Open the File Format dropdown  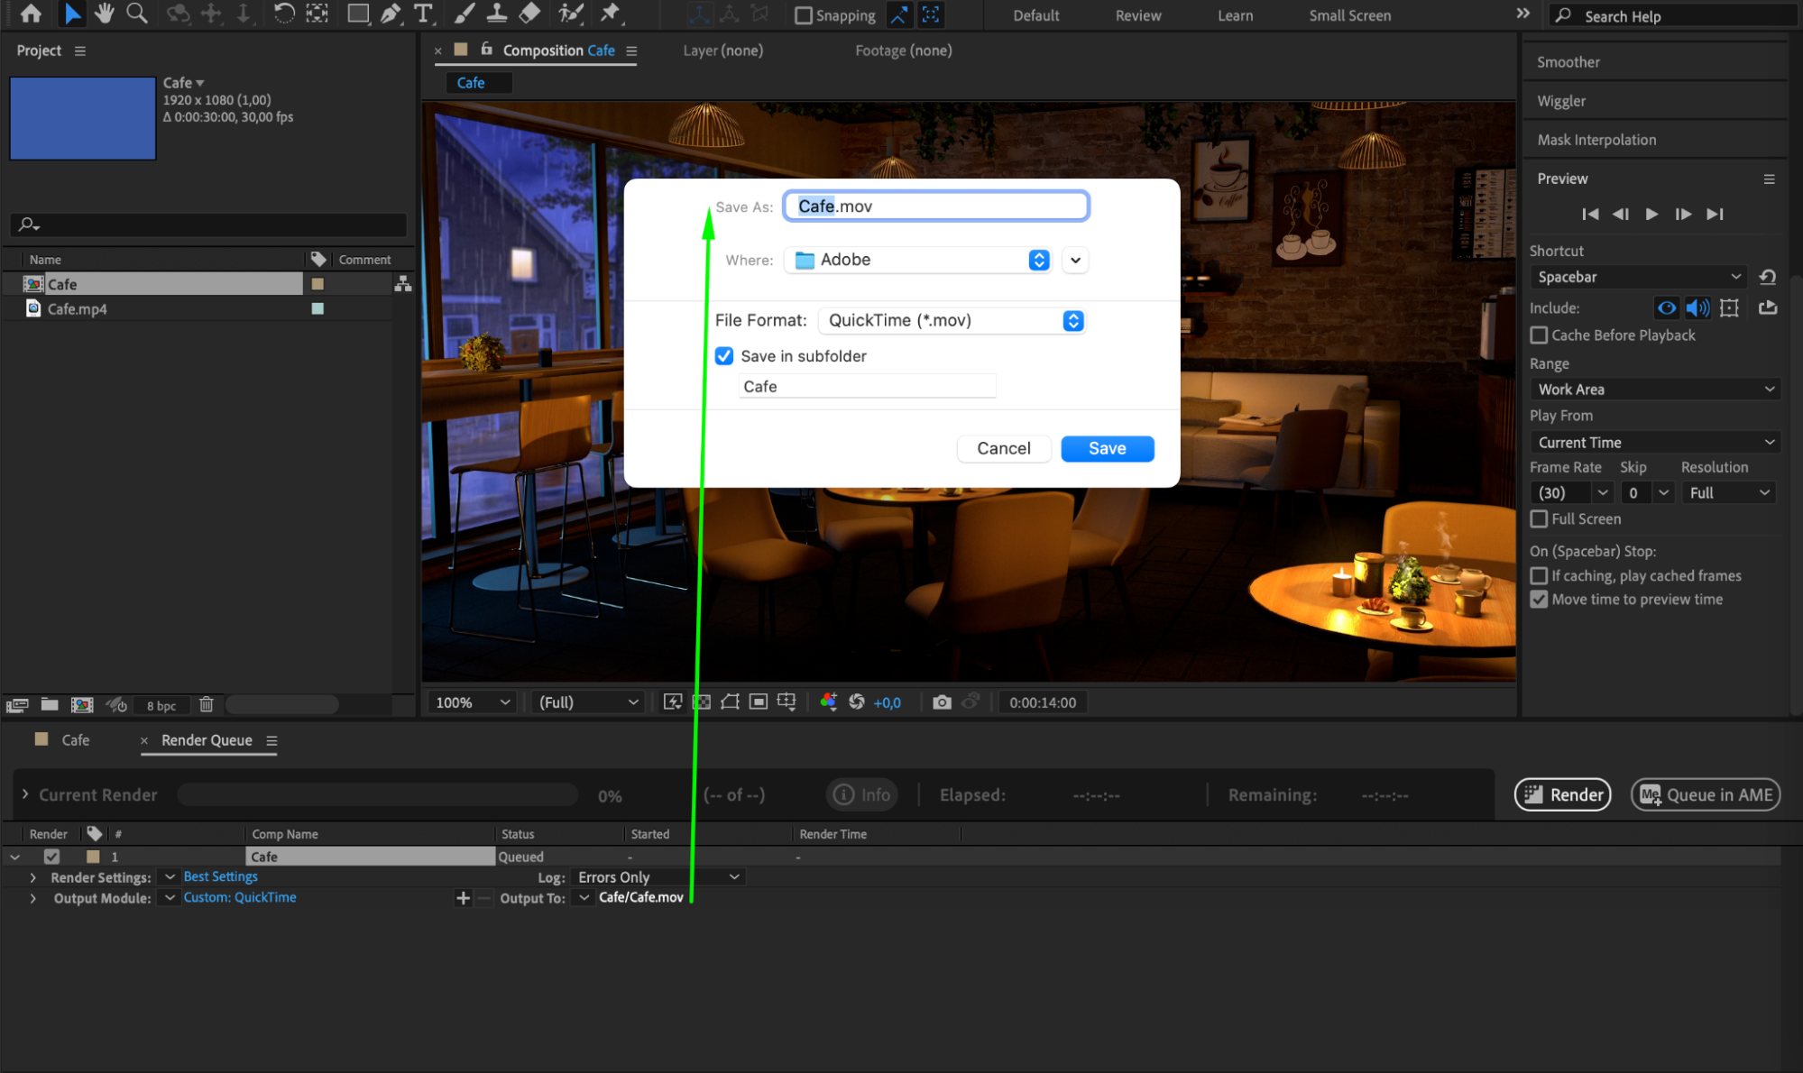tap(952, 321)
